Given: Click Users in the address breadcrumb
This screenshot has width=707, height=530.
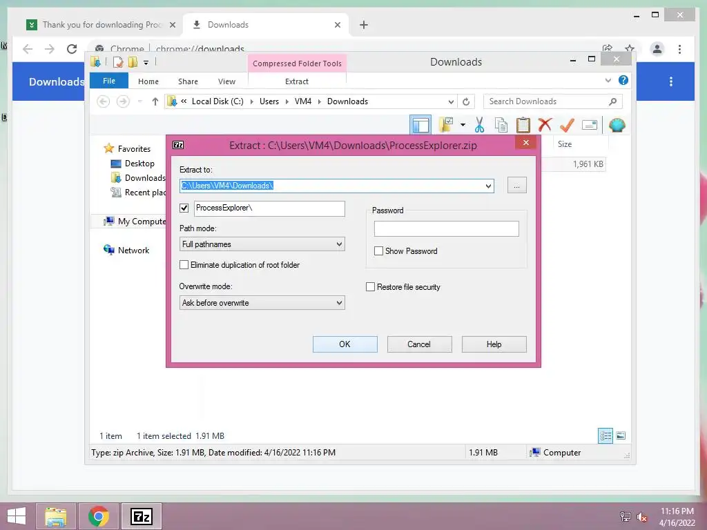Looking at the screenshot, I should [269, 101].
